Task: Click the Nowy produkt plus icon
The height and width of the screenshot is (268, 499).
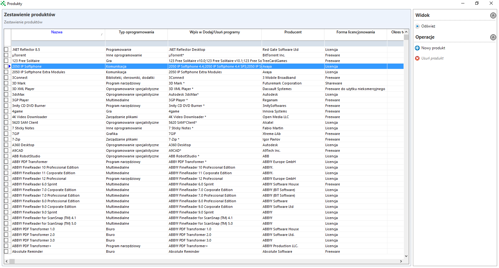Action: 417,48
